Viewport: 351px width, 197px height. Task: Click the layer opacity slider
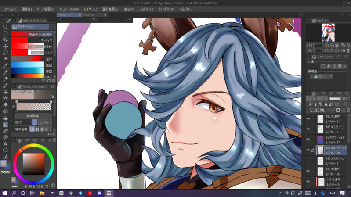335,99
